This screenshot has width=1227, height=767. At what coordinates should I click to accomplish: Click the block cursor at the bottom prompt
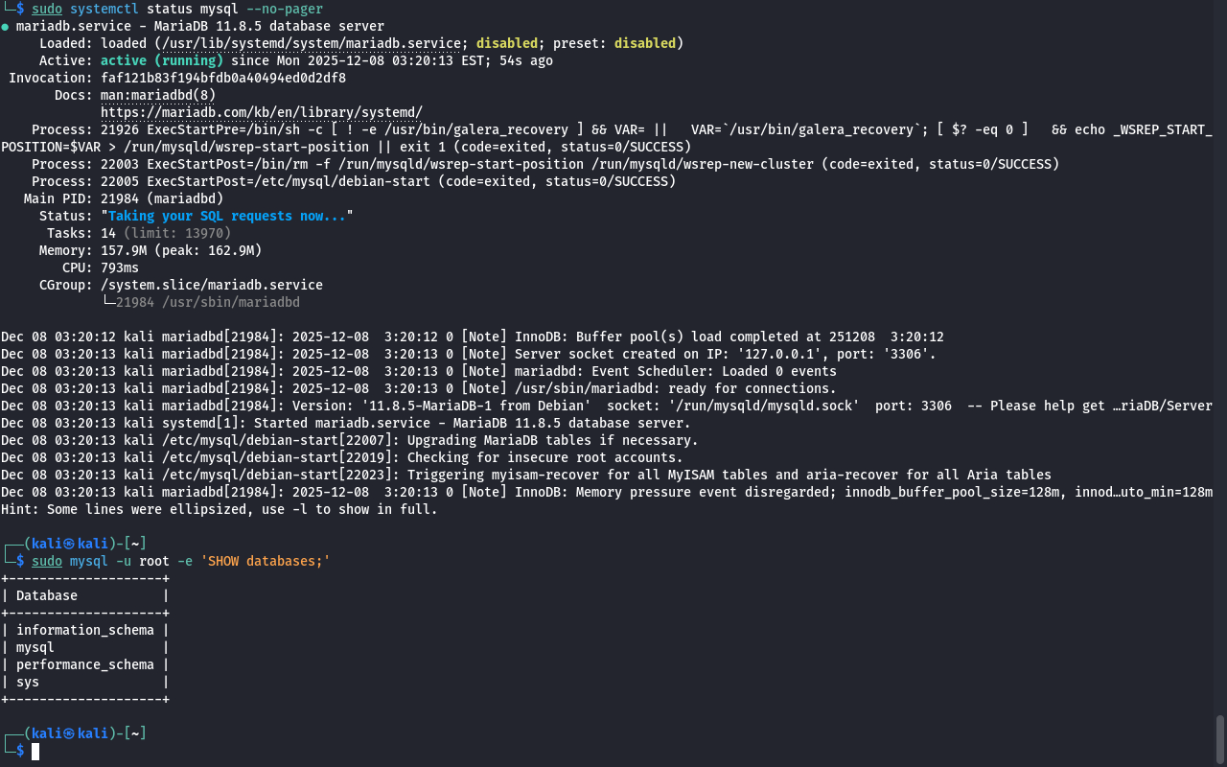[35, 752]
